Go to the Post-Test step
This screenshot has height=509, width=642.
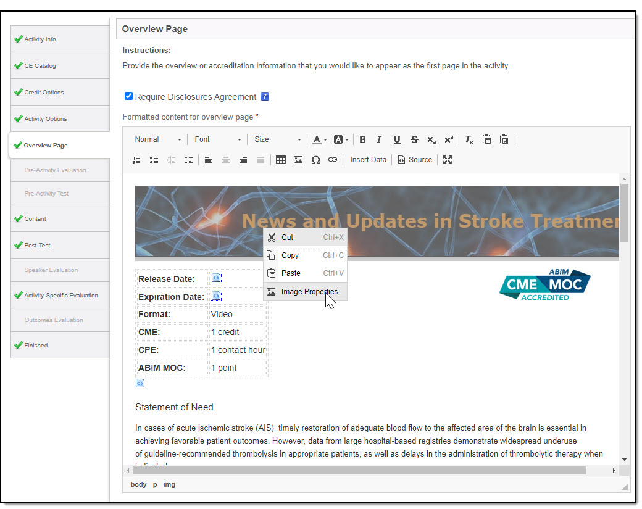click(60, 245)
